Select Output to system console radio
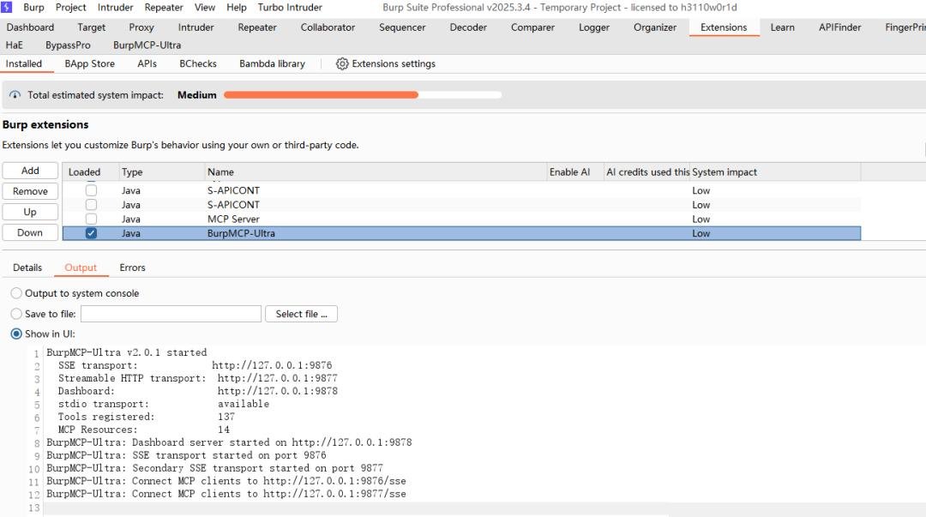The width and height of the screenshot is (926, 517). [x=16, y=293]
